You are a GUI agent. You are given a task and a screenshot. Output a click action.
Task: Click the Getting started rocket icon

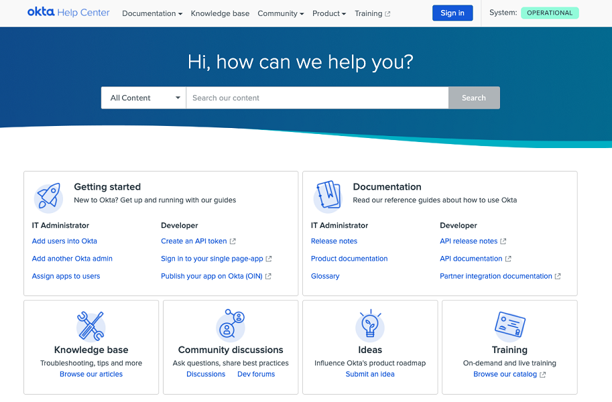click(x=48, y=198)
